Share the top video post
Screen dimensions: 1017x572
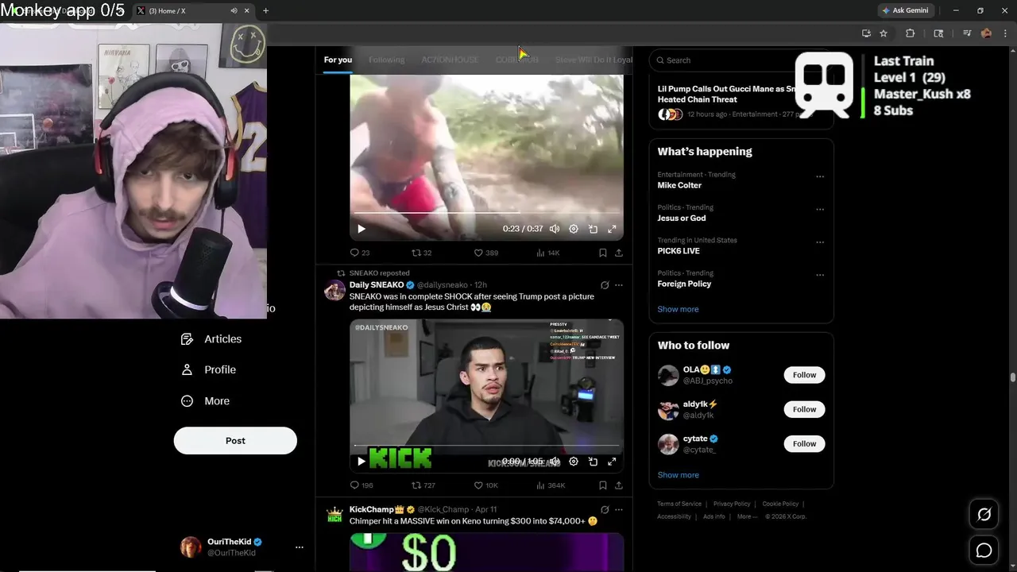pos(618,253)
